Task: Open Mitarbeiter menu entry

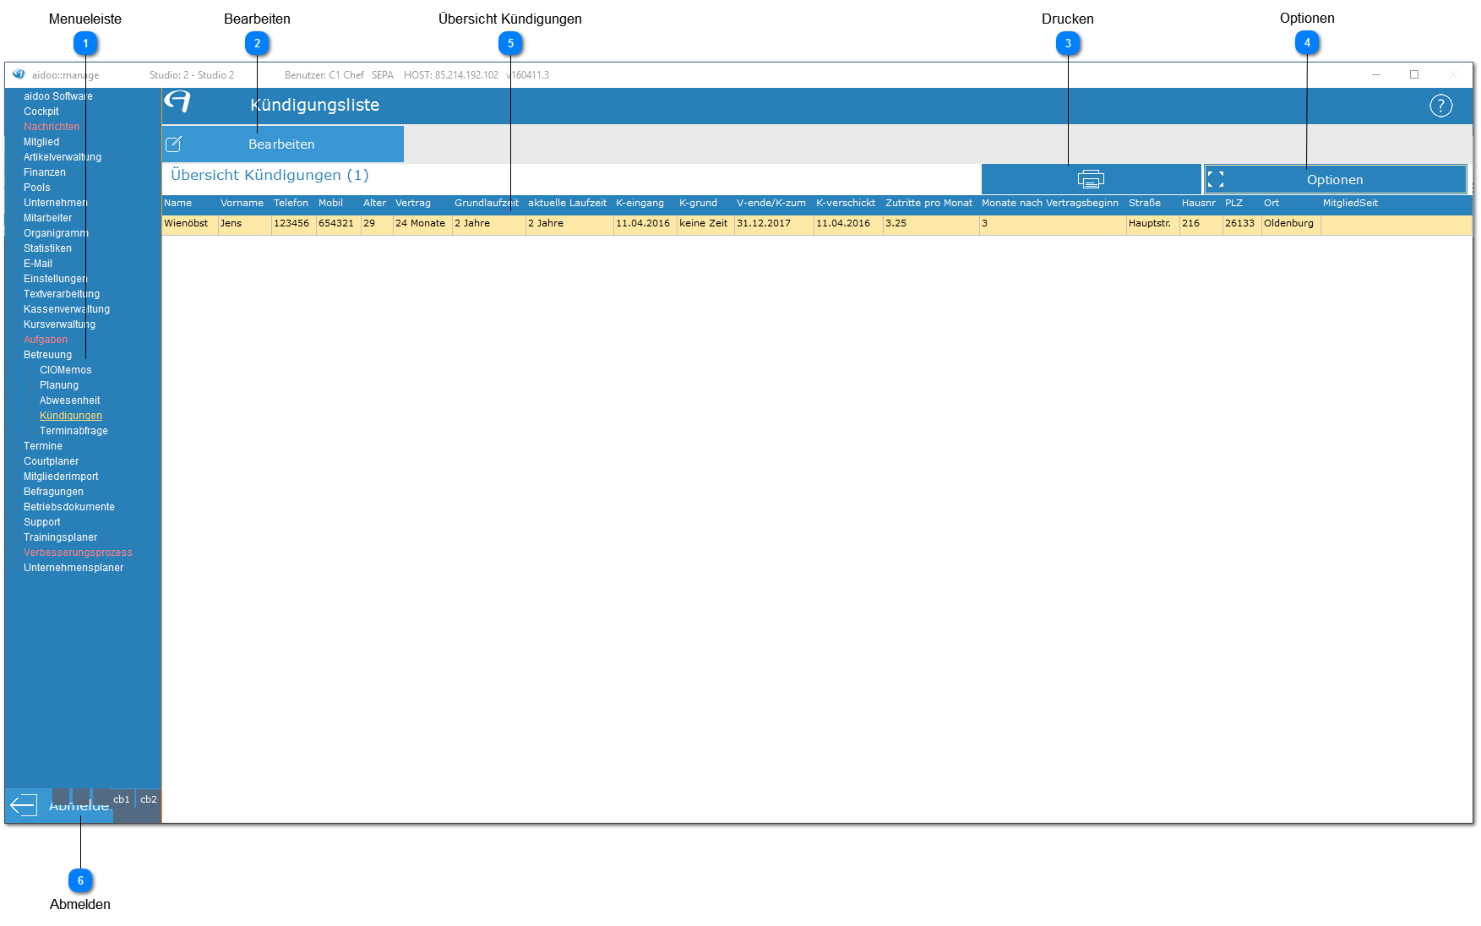Action: coord(48,218)
